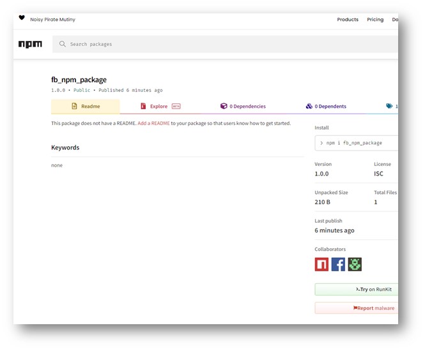The height and width of the screenshot is (351, 425).
Task: Click the search magnifier icon
Action: click(63, 44)
